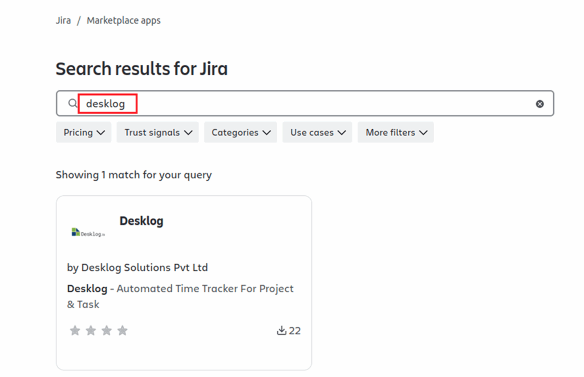Expand the Use cases filter

point(317,133)
